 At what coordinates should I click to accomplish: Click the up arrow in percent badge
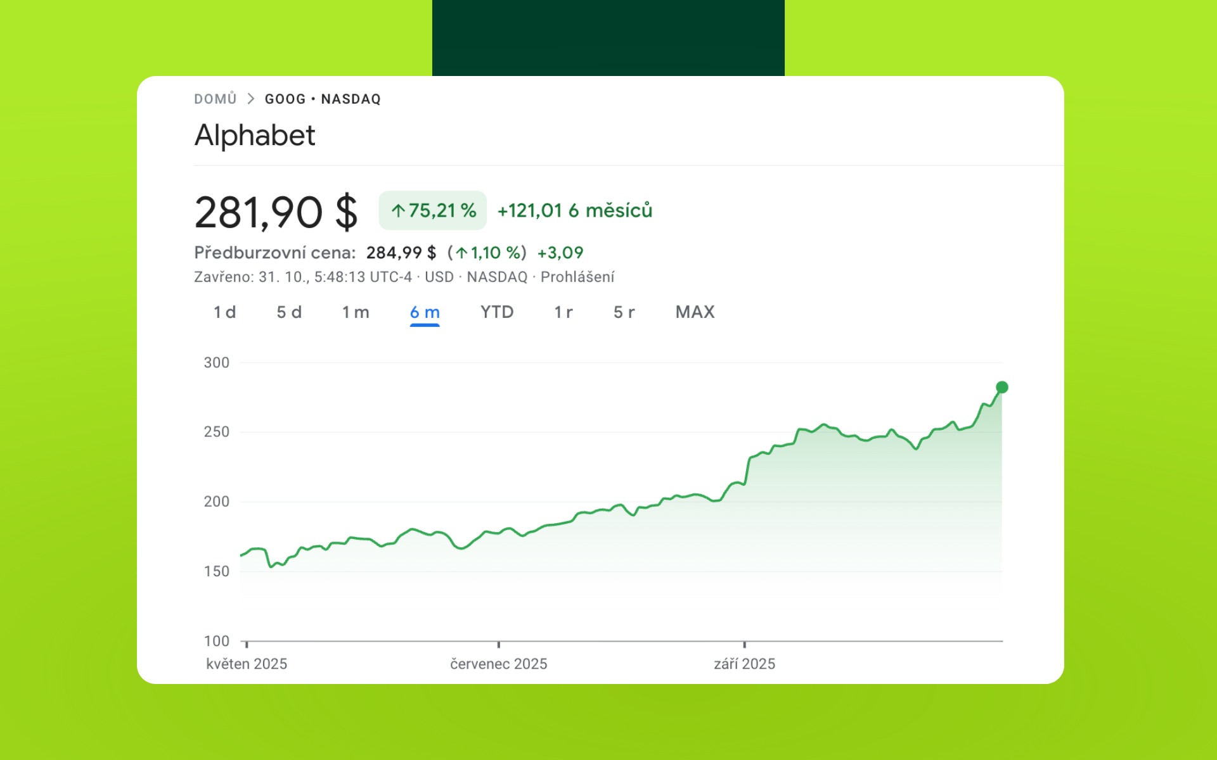pyautogui.click(x=398, y=211)
